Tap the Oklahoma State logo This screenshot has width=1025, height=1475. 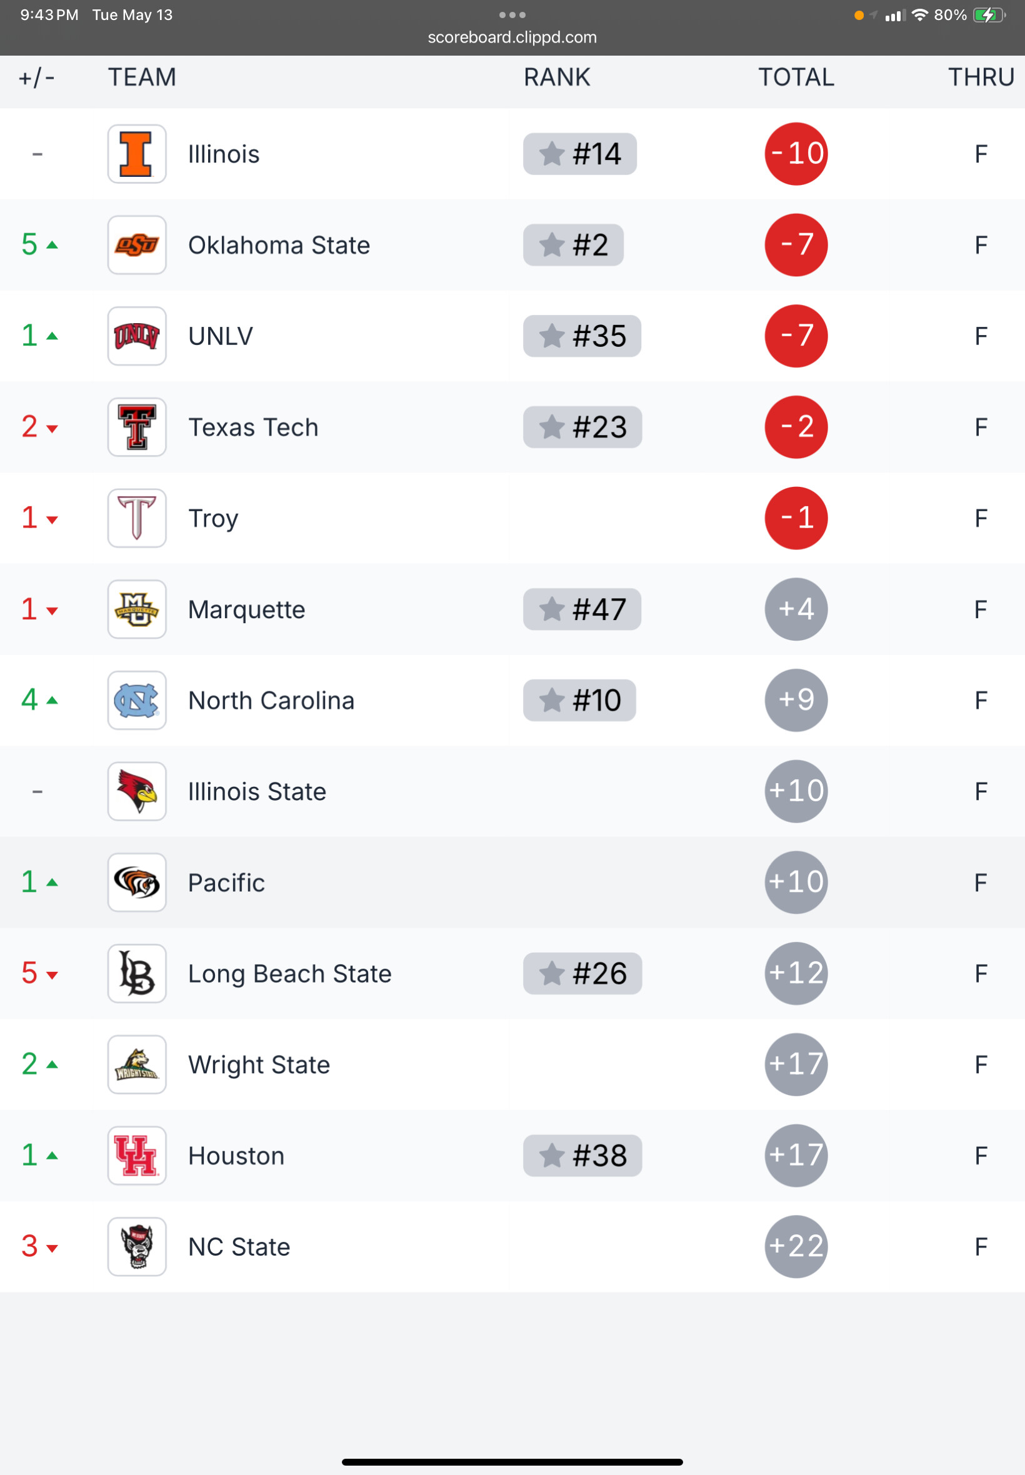pos(137,245)
